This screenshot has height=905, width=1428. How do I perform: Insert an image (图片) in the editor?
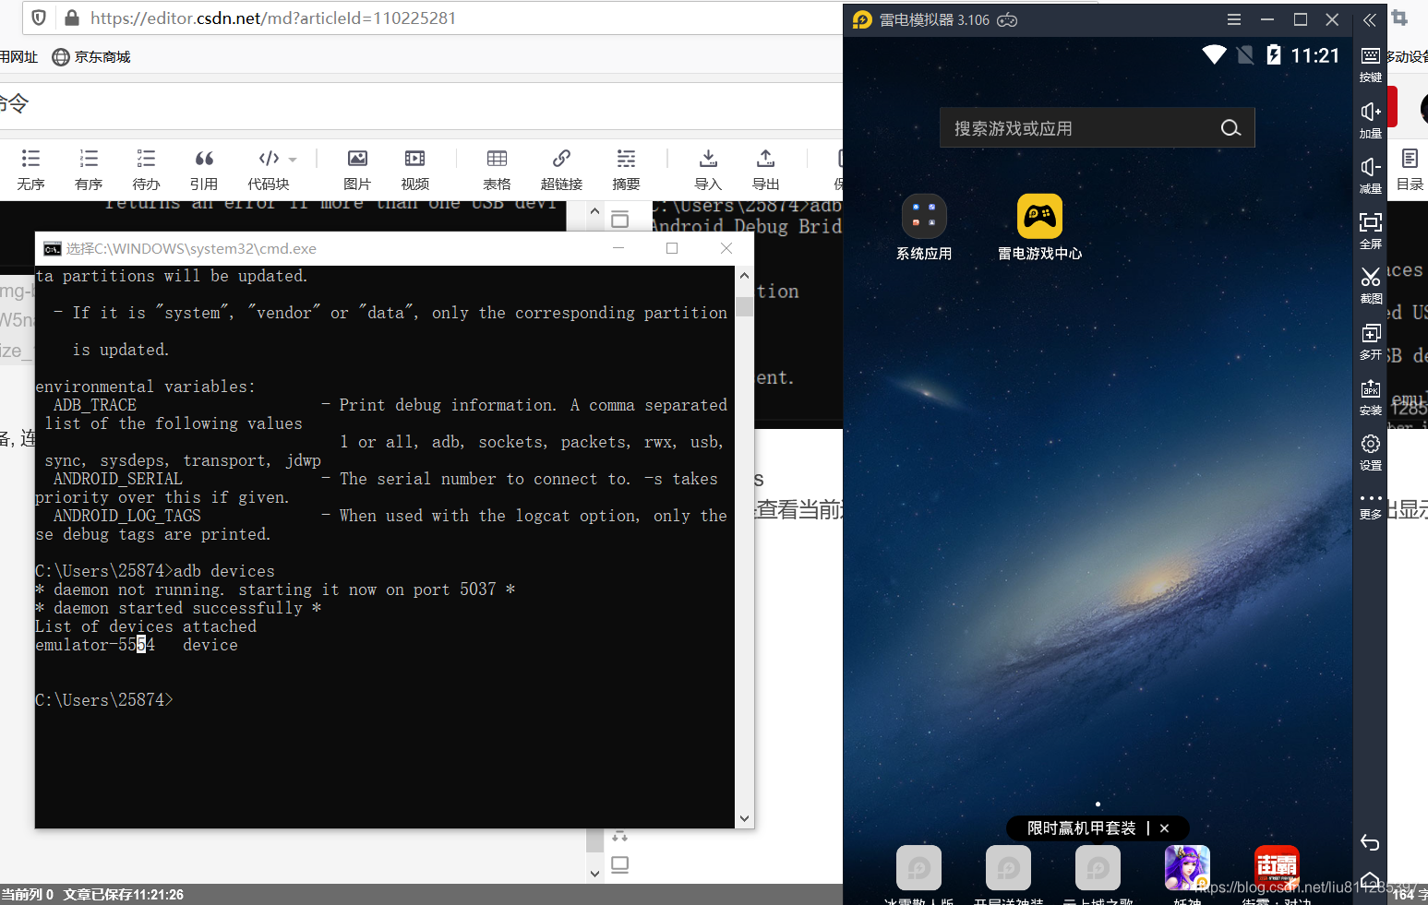point(357,169)
